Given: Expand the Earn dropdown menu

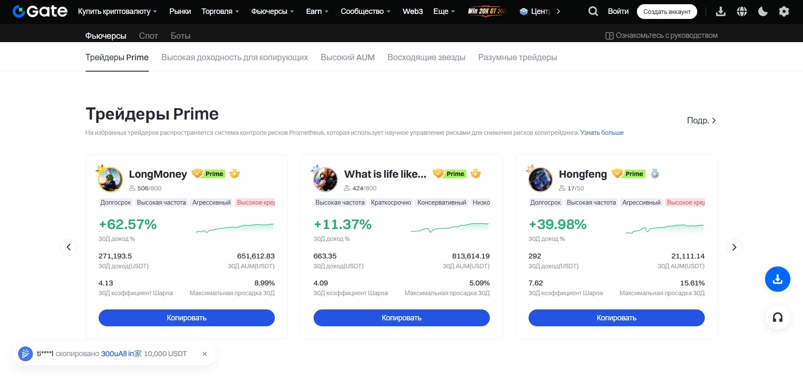Looking at the screenshot, I should pyautogui.click(x=317, y=11).
